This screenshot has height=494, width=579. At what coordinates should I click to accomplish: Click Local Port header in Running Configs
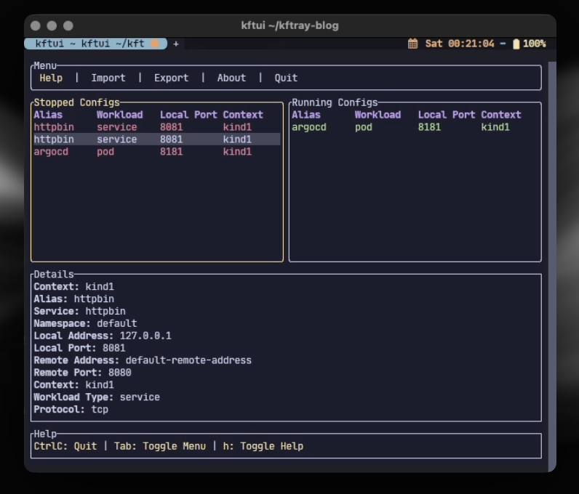click(447, 115)
